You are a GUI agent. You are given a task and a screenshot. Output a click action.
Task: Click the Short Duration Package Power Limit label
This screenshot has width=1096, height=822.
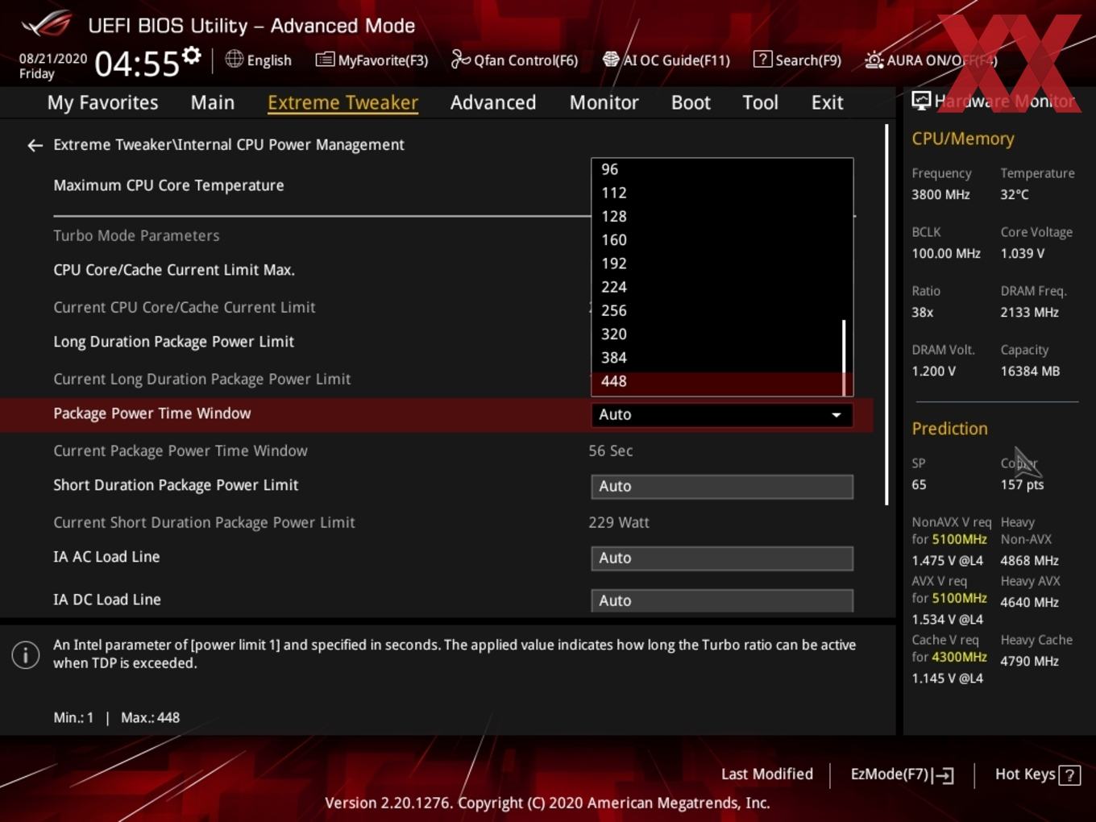pyautogui.click(x=176, y=485)
